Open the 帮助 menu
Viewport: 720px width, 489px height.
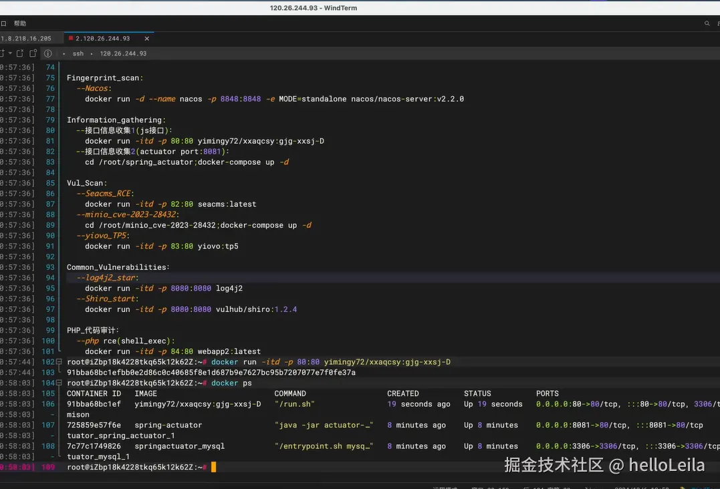click(19, 22)
